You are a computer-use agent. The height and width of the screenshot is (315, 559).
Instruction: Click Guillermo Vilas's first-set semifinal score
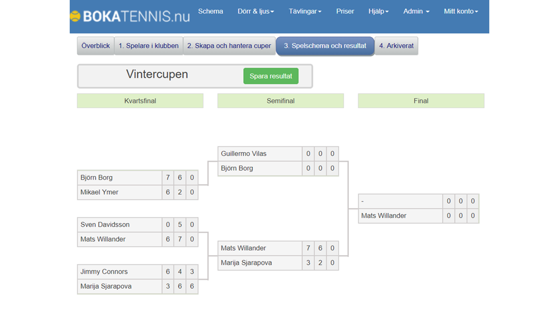tap(308, 154)
